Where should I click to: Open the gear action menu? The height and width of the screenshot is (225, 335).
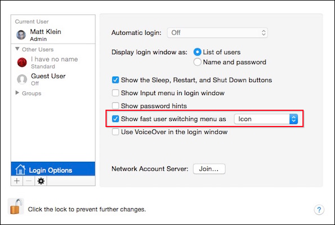(x=41, y=181)
